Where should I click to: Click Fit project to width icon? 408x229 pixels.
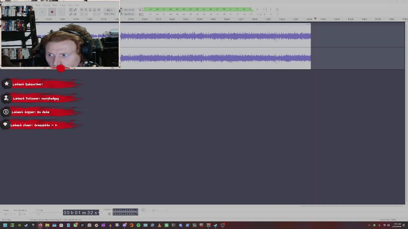tap(94, 10)
